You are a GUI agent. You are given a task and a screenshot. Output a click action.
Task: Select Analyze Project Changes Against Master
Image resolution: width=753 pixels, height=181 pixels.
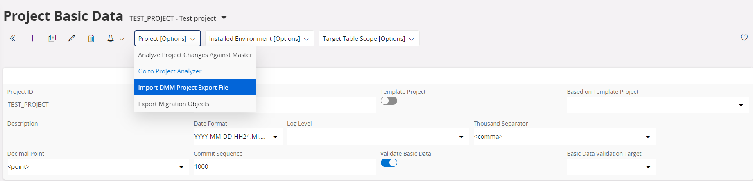pos(195,55)
